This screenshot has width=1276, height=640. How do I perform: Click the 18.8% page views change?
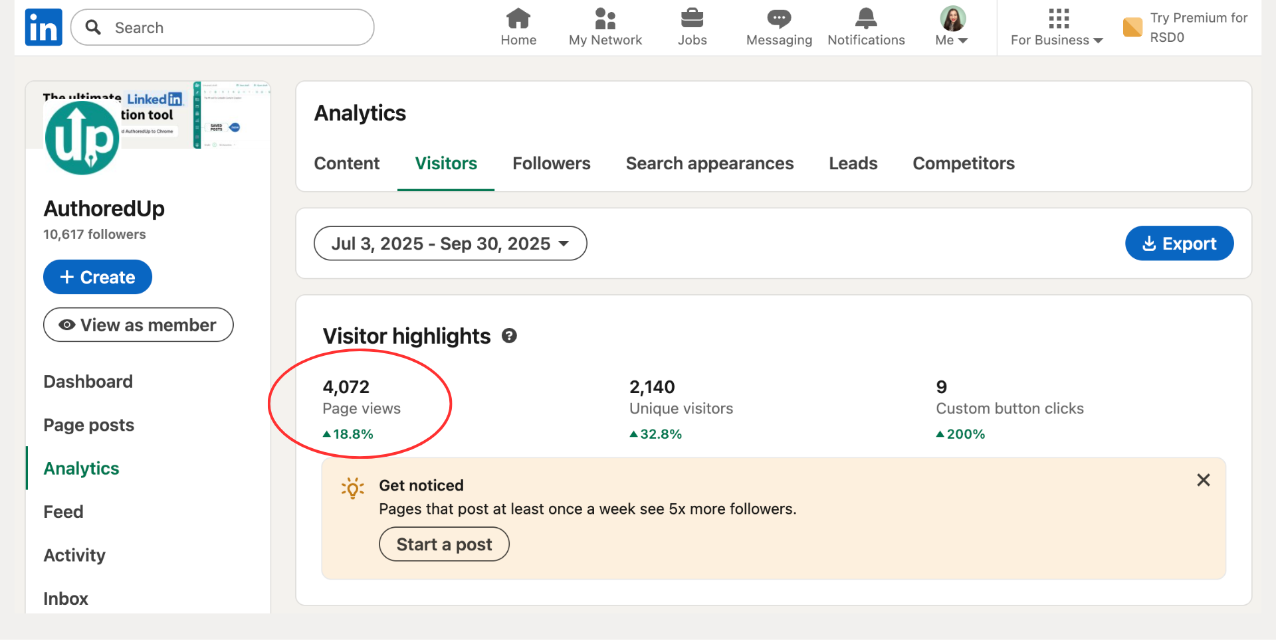pyautogui.click(x=348, y=434)
